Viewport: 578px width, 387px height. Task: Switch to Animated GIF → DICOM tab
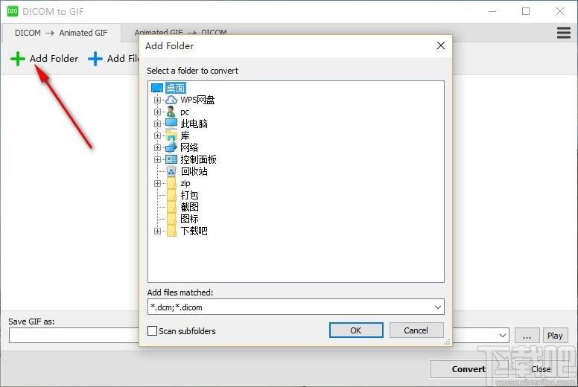(x=180, y=32)
